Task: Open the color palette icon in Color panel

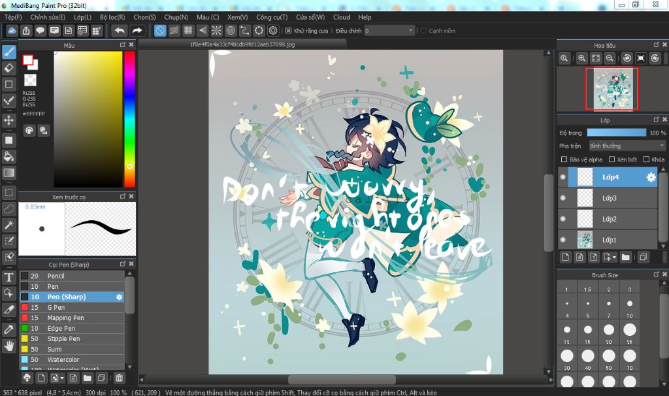Action: tap(29, 131)
